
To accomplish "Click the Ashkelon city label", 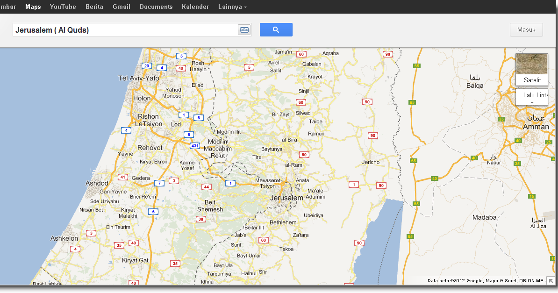I will [64, 238].
